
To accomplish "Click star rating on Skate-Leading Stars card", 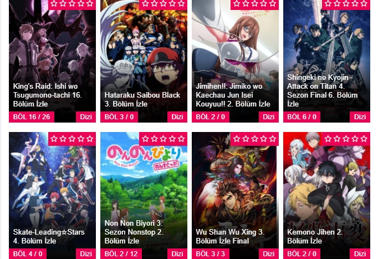I will [x=72, y=139].
